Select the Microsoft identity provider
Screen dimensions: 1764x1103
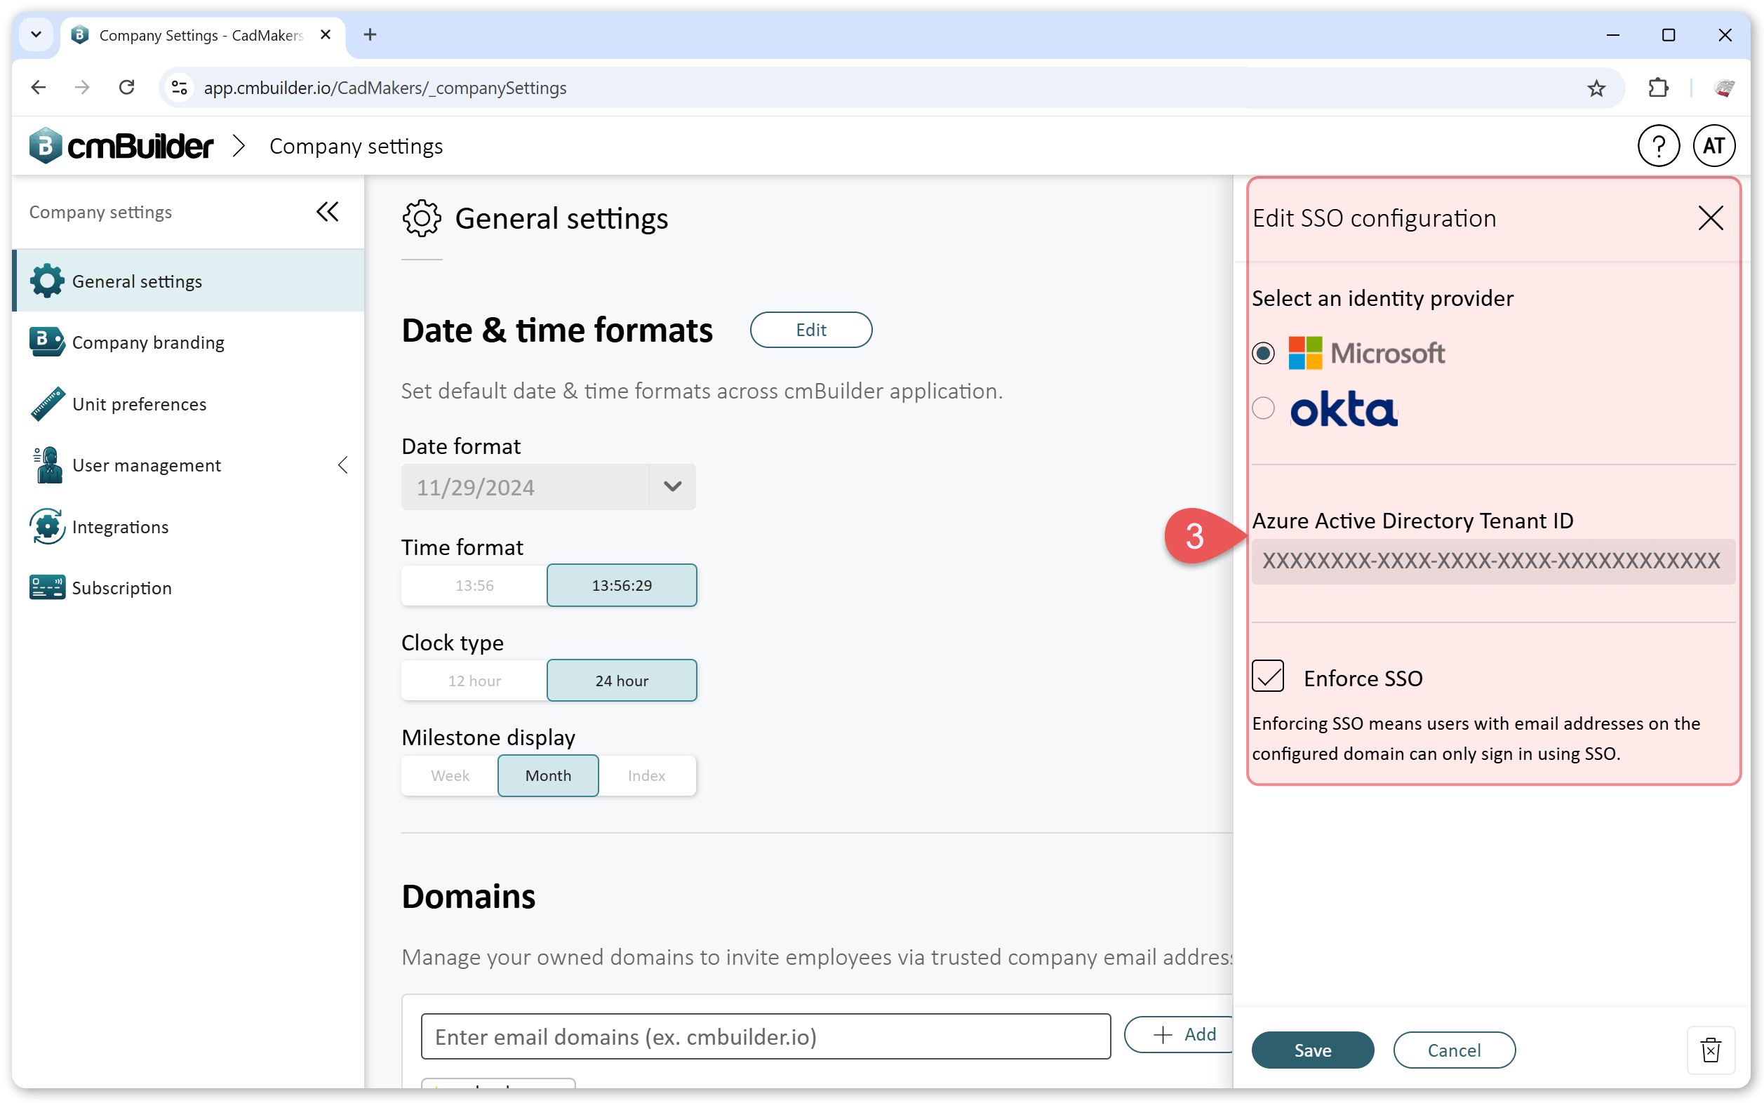tap(1263, 353)
